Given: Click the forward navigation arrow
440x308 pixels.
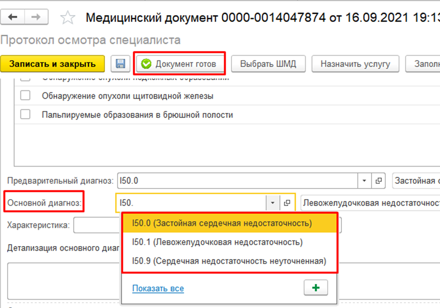Looking at the screenshot, I should (x=36, y=17).
